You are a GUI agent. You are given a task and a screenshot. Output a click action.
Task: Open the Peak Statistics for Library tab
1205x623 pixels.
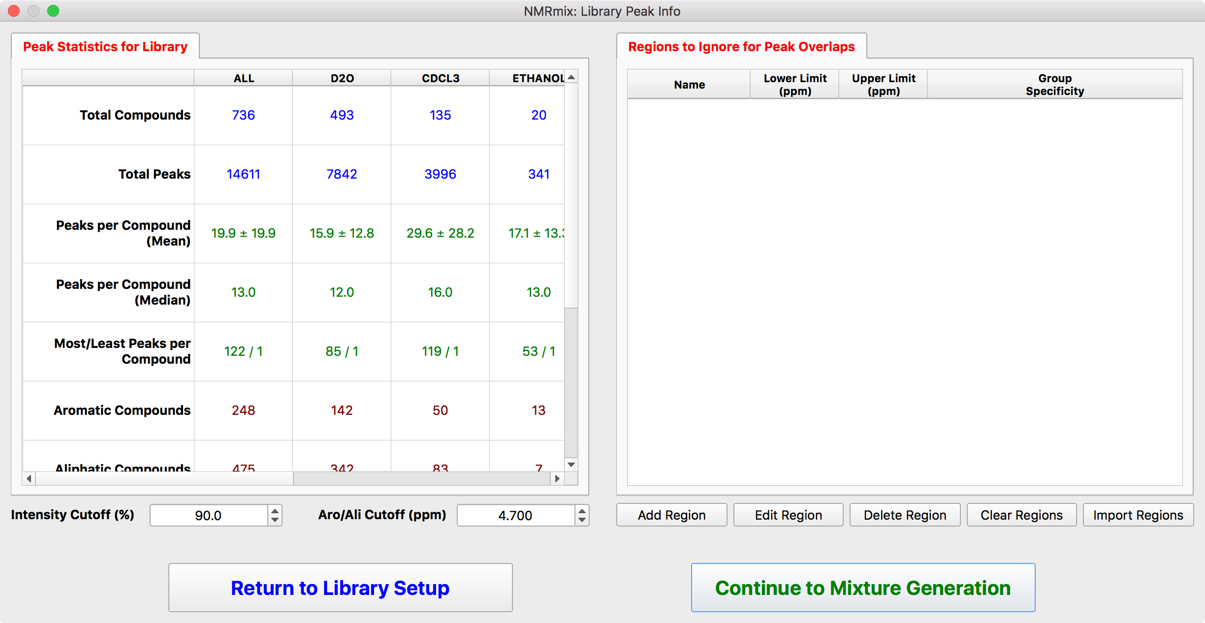[105, 46]
